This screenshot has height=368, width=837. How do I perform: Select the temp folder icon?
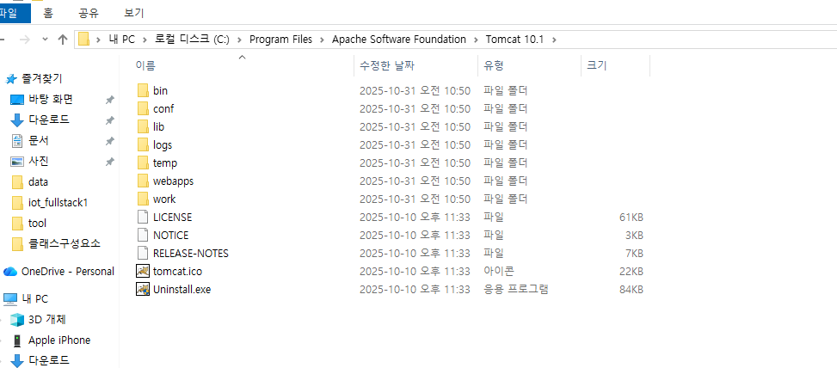tap(143, 163)
